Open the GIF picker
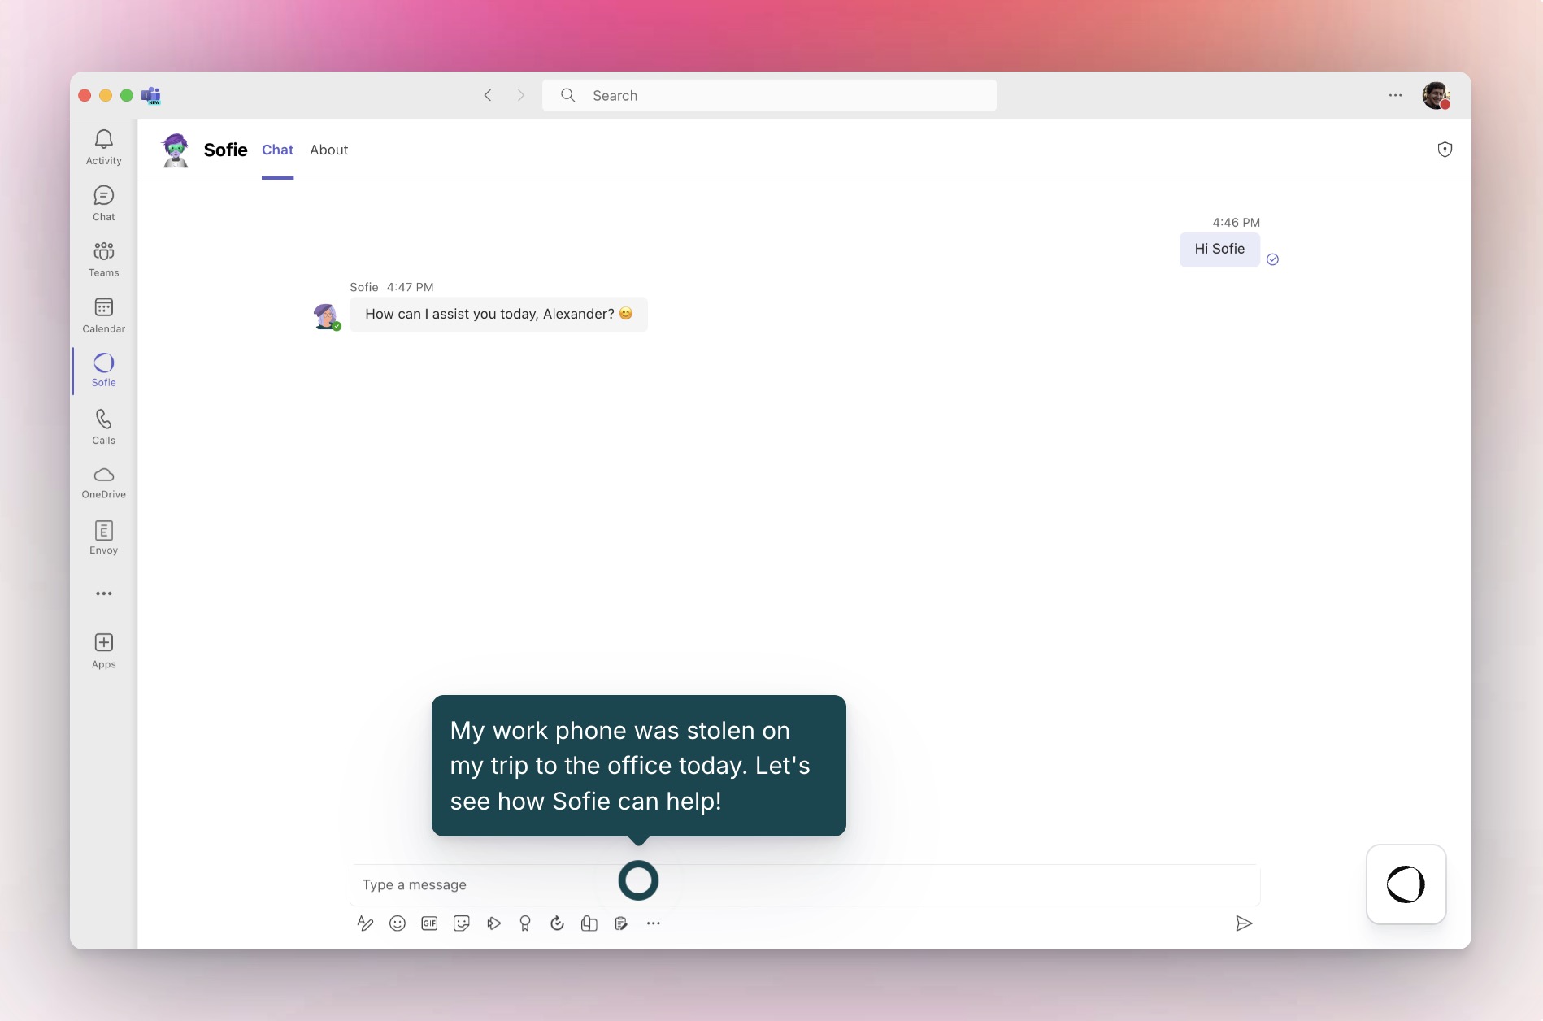This screenshot has width=1543, height=1021. click(429, 923)
